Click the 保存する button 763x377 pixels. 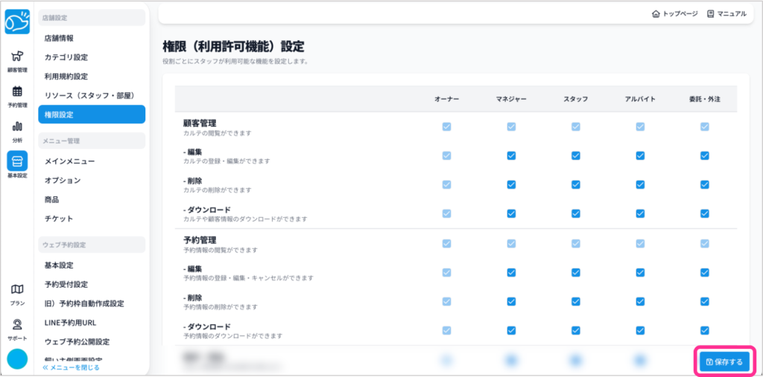tap(724, 362)
